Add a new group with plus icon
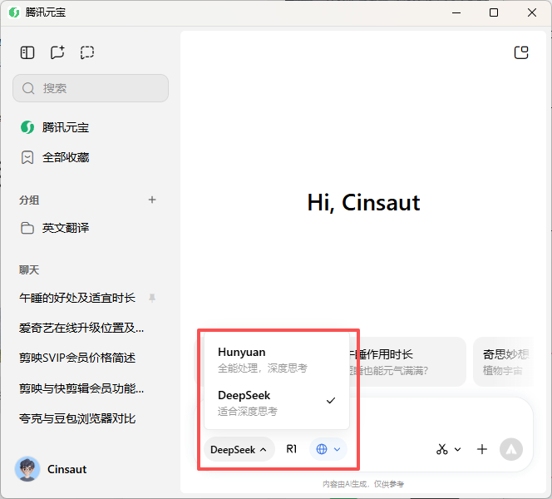Viewport: 552px width, 499px height. pos(152,200)
